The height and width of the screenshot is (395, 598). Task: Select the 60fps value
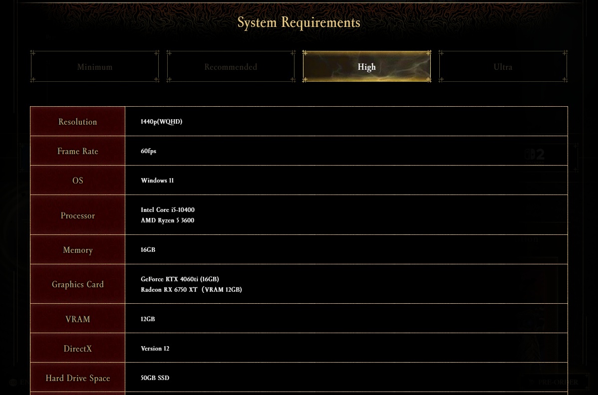click(148, 151)
